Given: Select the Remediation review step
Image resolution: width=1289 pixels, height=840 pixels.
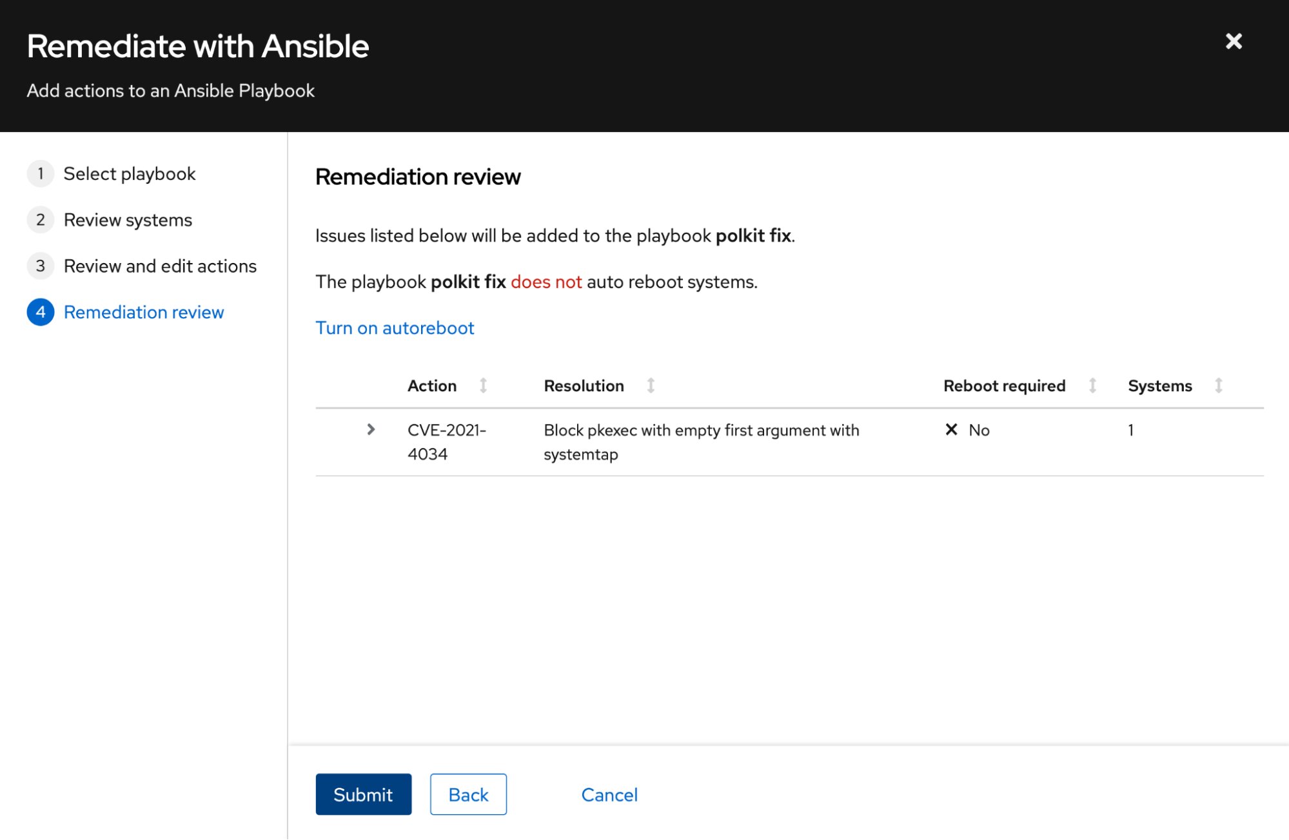Looking at the screenshot, I should pos(144,312).
